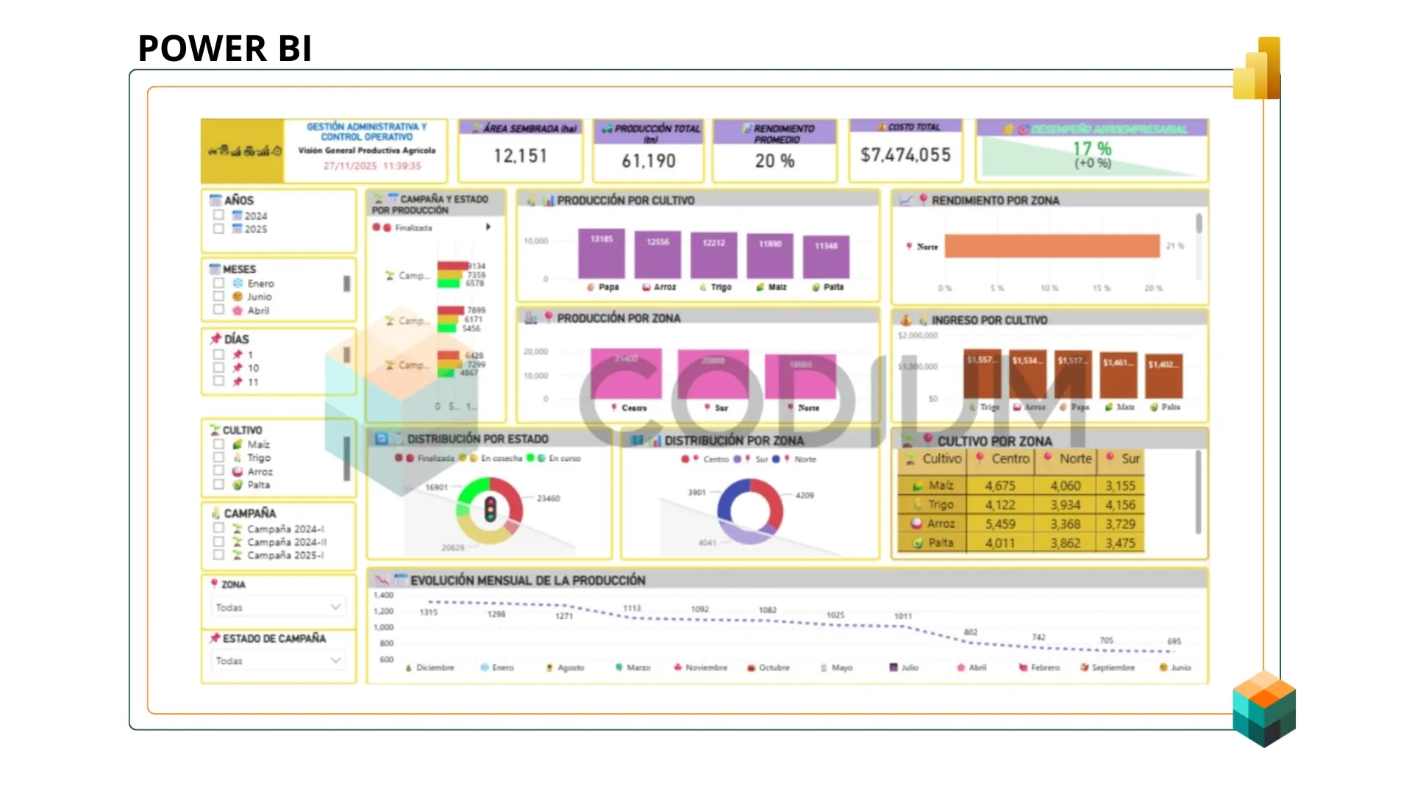Click the RENDIMIENTO PROMEDIO value 20 %

[774, 161]
